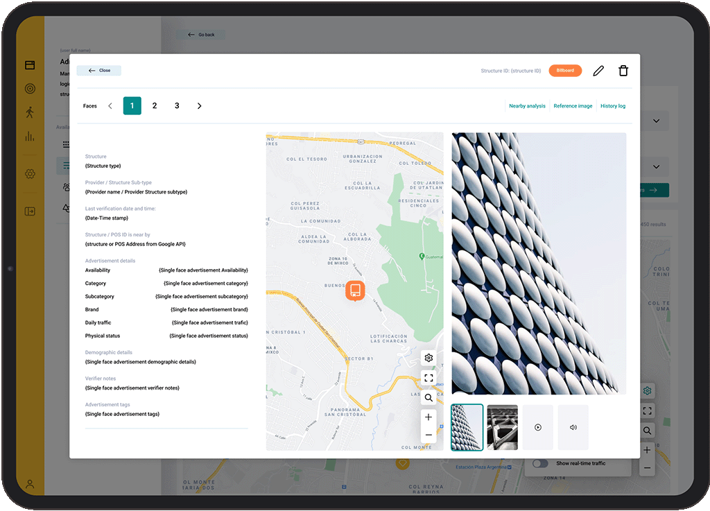Click the fullscreen icon on modal map
The width and height of the screenshot is (710, 511).
coord(428,378)
